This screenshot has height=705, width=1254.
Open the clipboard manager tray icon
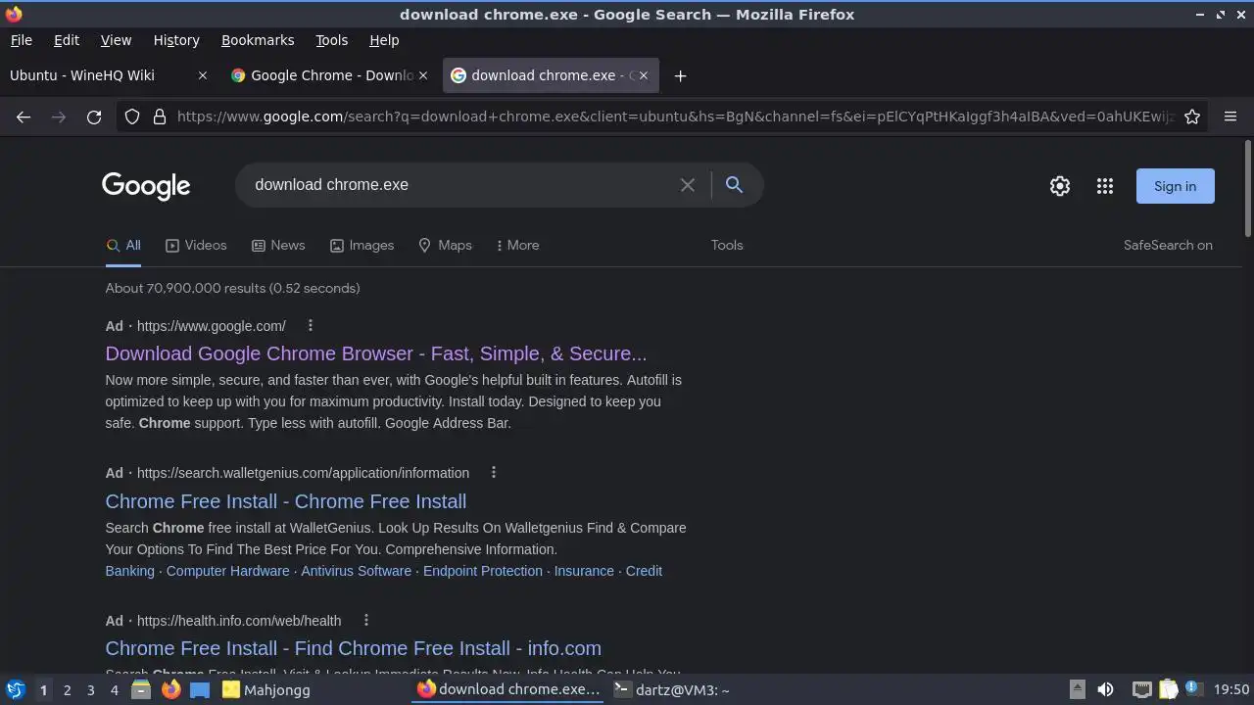pyautogui.click(x=1168, y=689)
